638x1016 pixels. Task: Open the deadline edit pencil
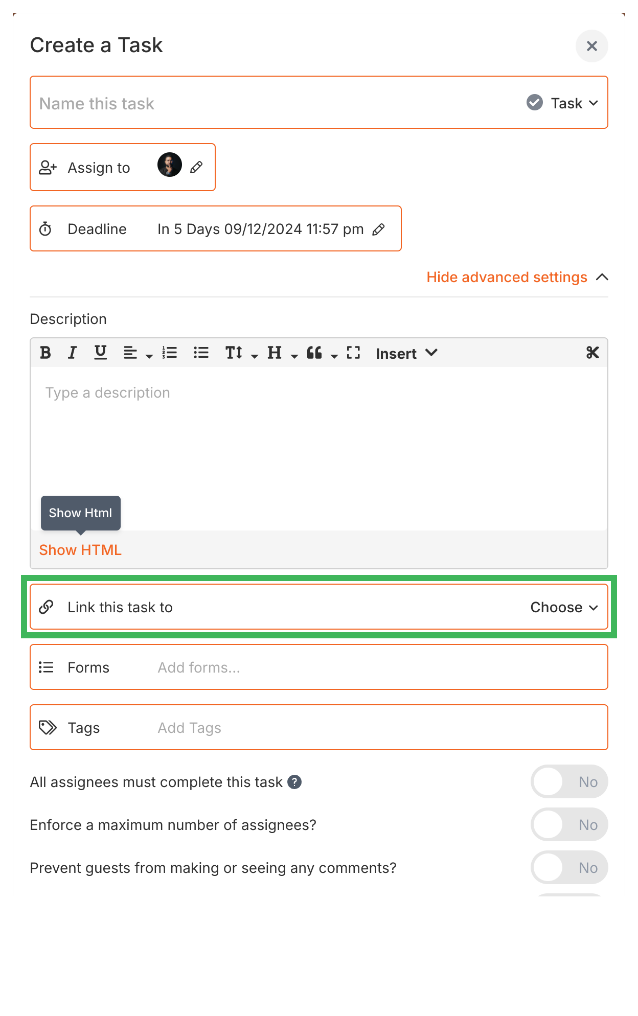tap(379, 229)
